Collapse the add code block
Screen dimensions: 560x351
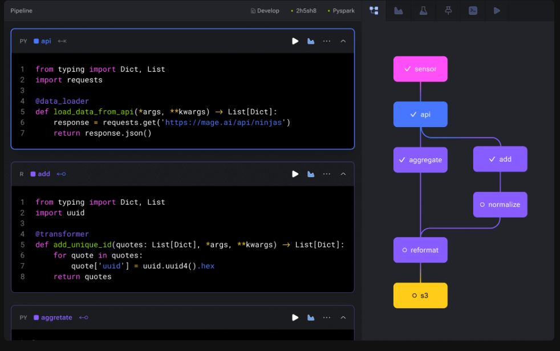coord(343,174)
